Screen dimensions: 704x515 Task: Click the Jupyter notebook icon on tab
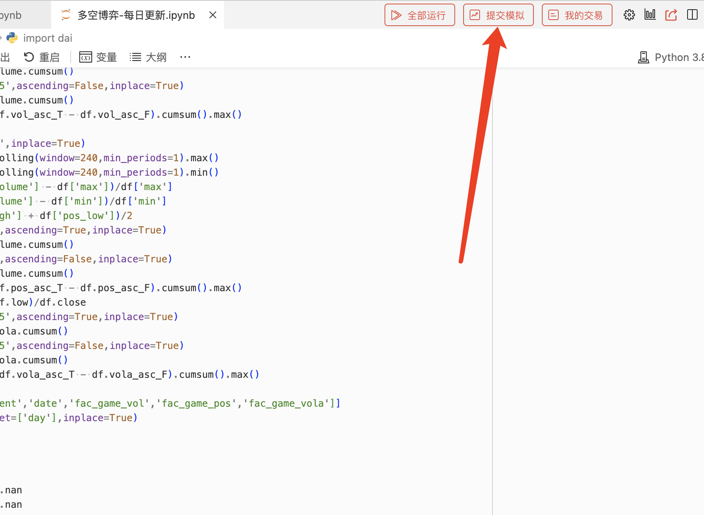click(x=65, y=15)
